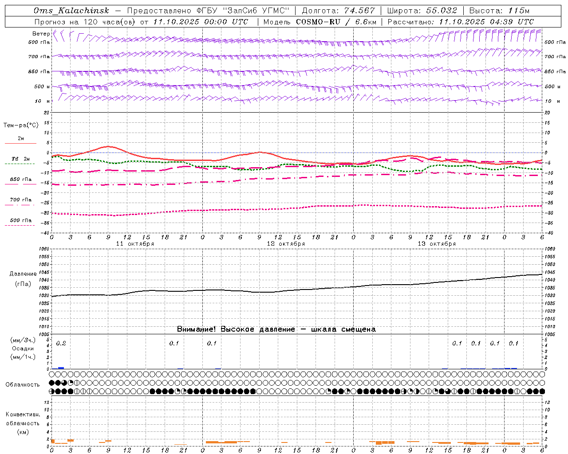The image size is (568, 454).
Task: Click the elevation value Высота: 115м
Action: 499,11
